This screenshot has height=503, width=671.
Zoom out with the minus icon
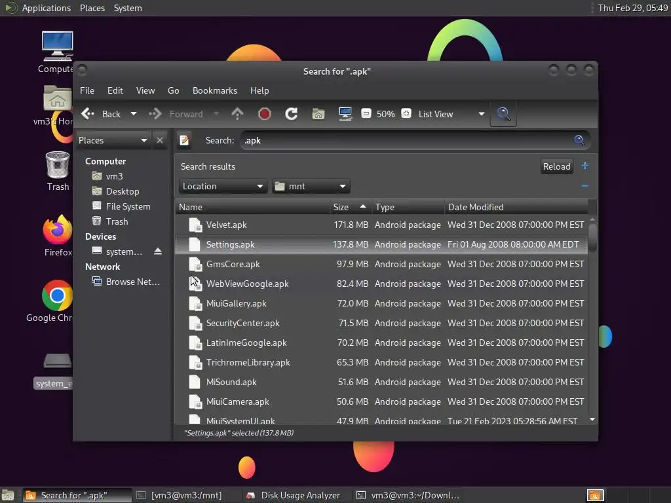point(366,113)
